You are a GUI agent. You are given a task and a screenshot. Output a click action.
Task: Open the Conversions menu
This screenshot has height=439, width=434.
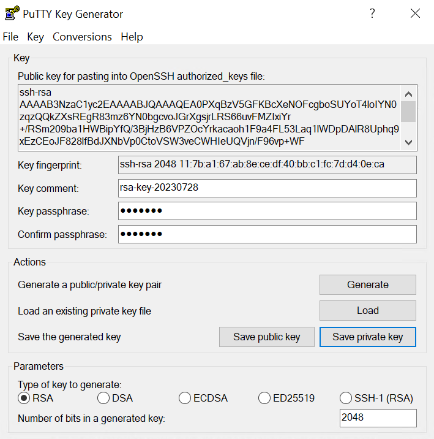(82, 37)
